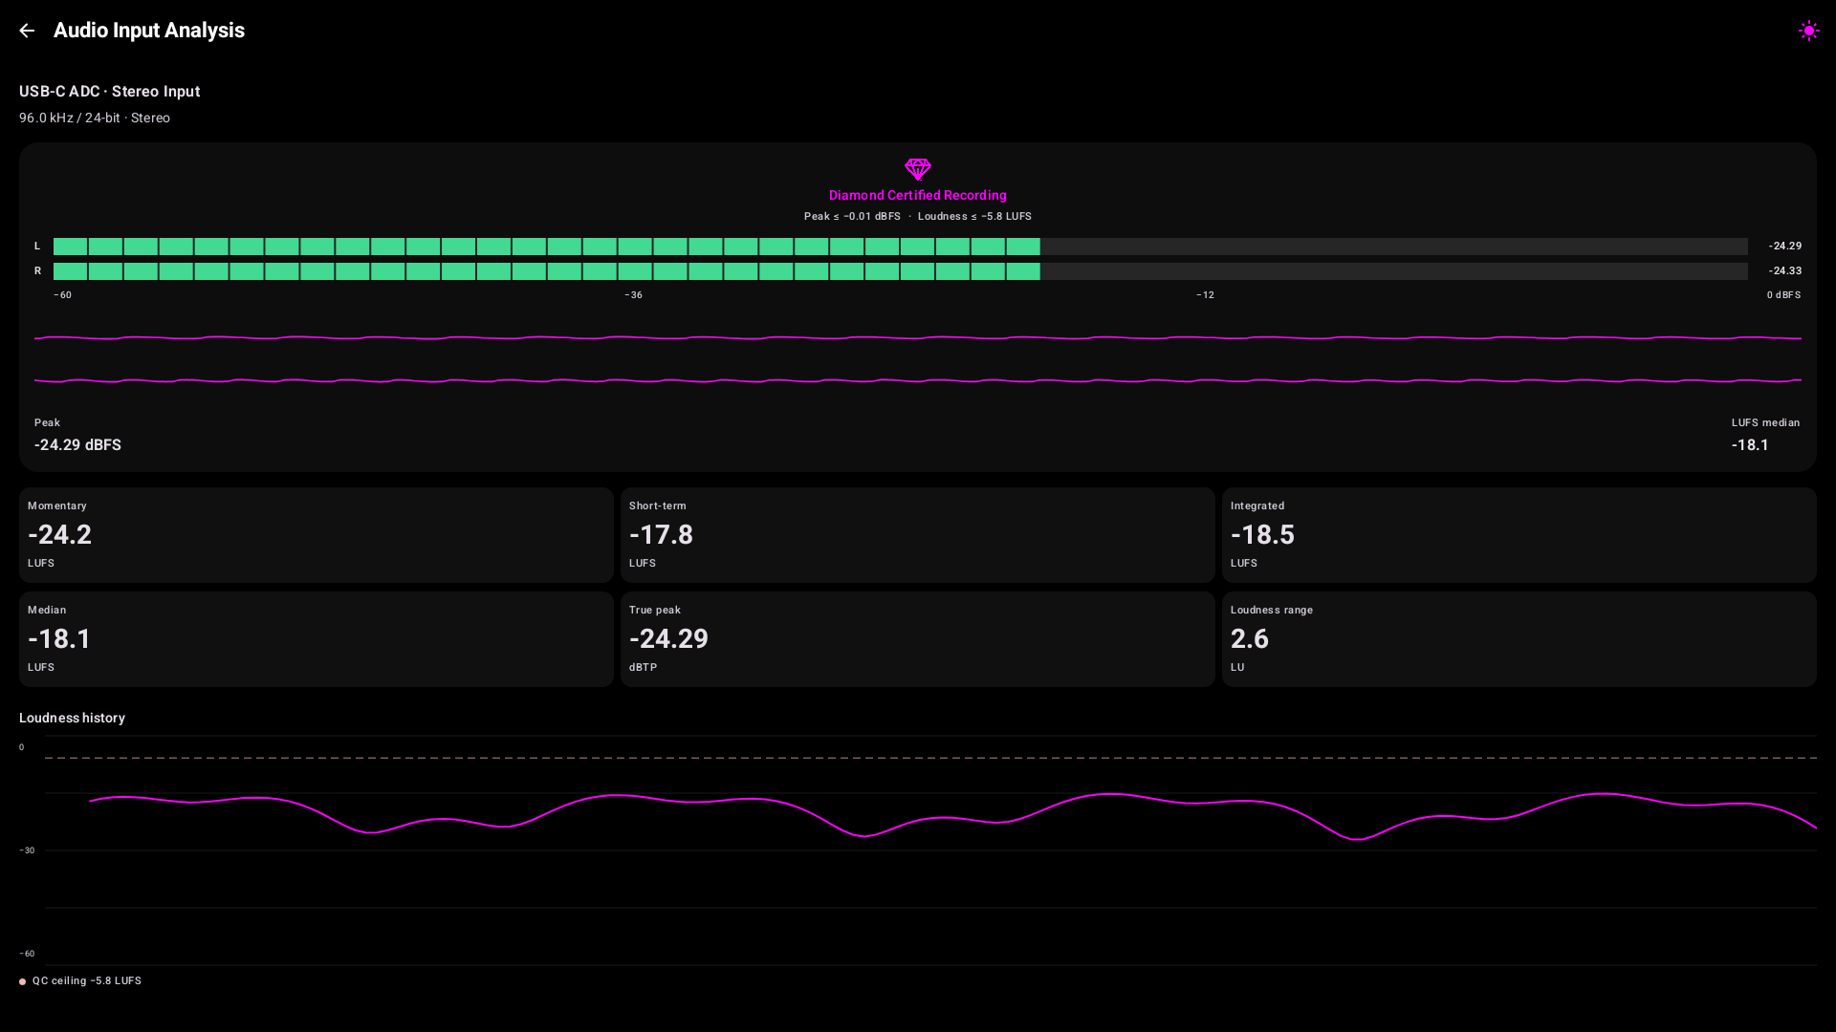
Task: Click the 0 dBFS meter scale label
Action: 1783,295
